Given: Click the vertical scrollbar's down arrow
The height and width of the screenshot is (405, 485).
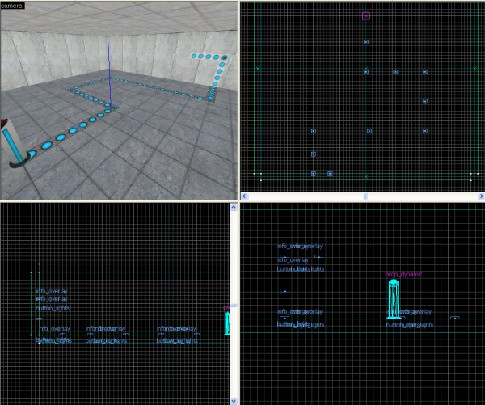Looking at the screenshot, I should [x=234, y=400].
